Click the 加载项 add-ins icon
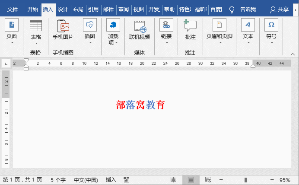299x185 pixels. pos(113,25)
